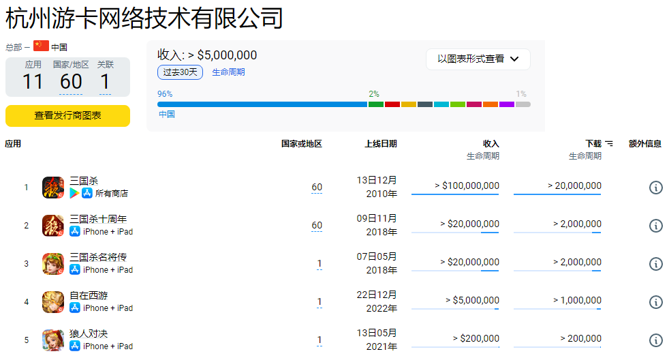Open the 自在西游 app link
The width and height of the screenshot is (669, 356).
pyautogui.click(x=89, y=296)
